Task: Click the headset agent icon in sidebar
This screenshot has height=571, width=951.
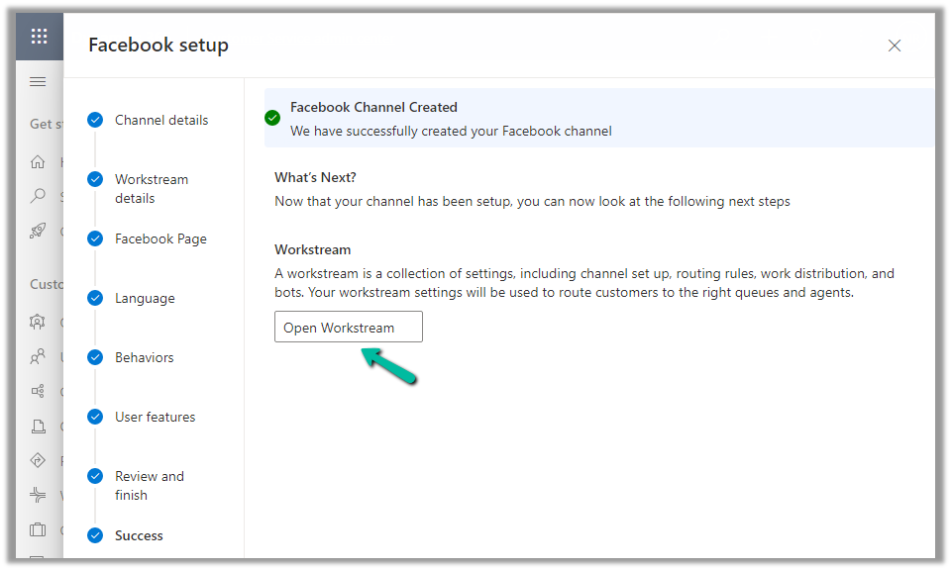Action: click(39, 322)
